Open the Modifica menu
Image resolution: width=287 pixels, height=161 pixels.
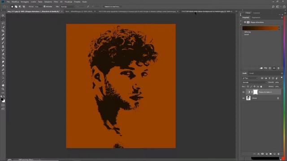point(15,2)
